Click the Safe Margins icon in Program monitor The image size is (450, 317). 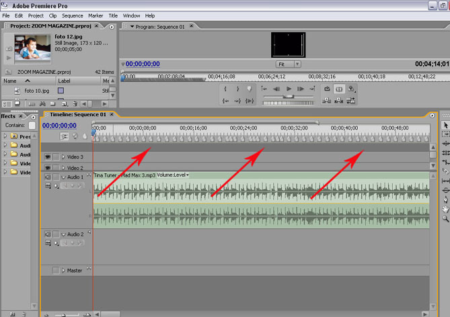(x=339, y=89)
